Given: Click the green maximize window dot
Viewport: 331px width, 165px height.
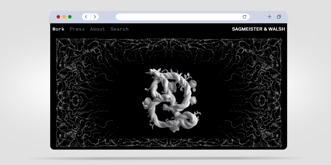Looking at the screenshot, I should pyautogui.click(x=70, y=17).
